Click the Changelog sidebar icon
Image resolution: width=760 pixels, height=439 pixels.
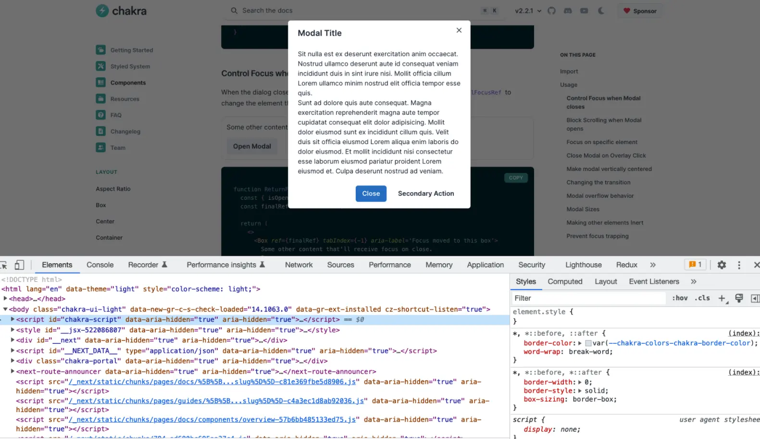pos(100,131)
